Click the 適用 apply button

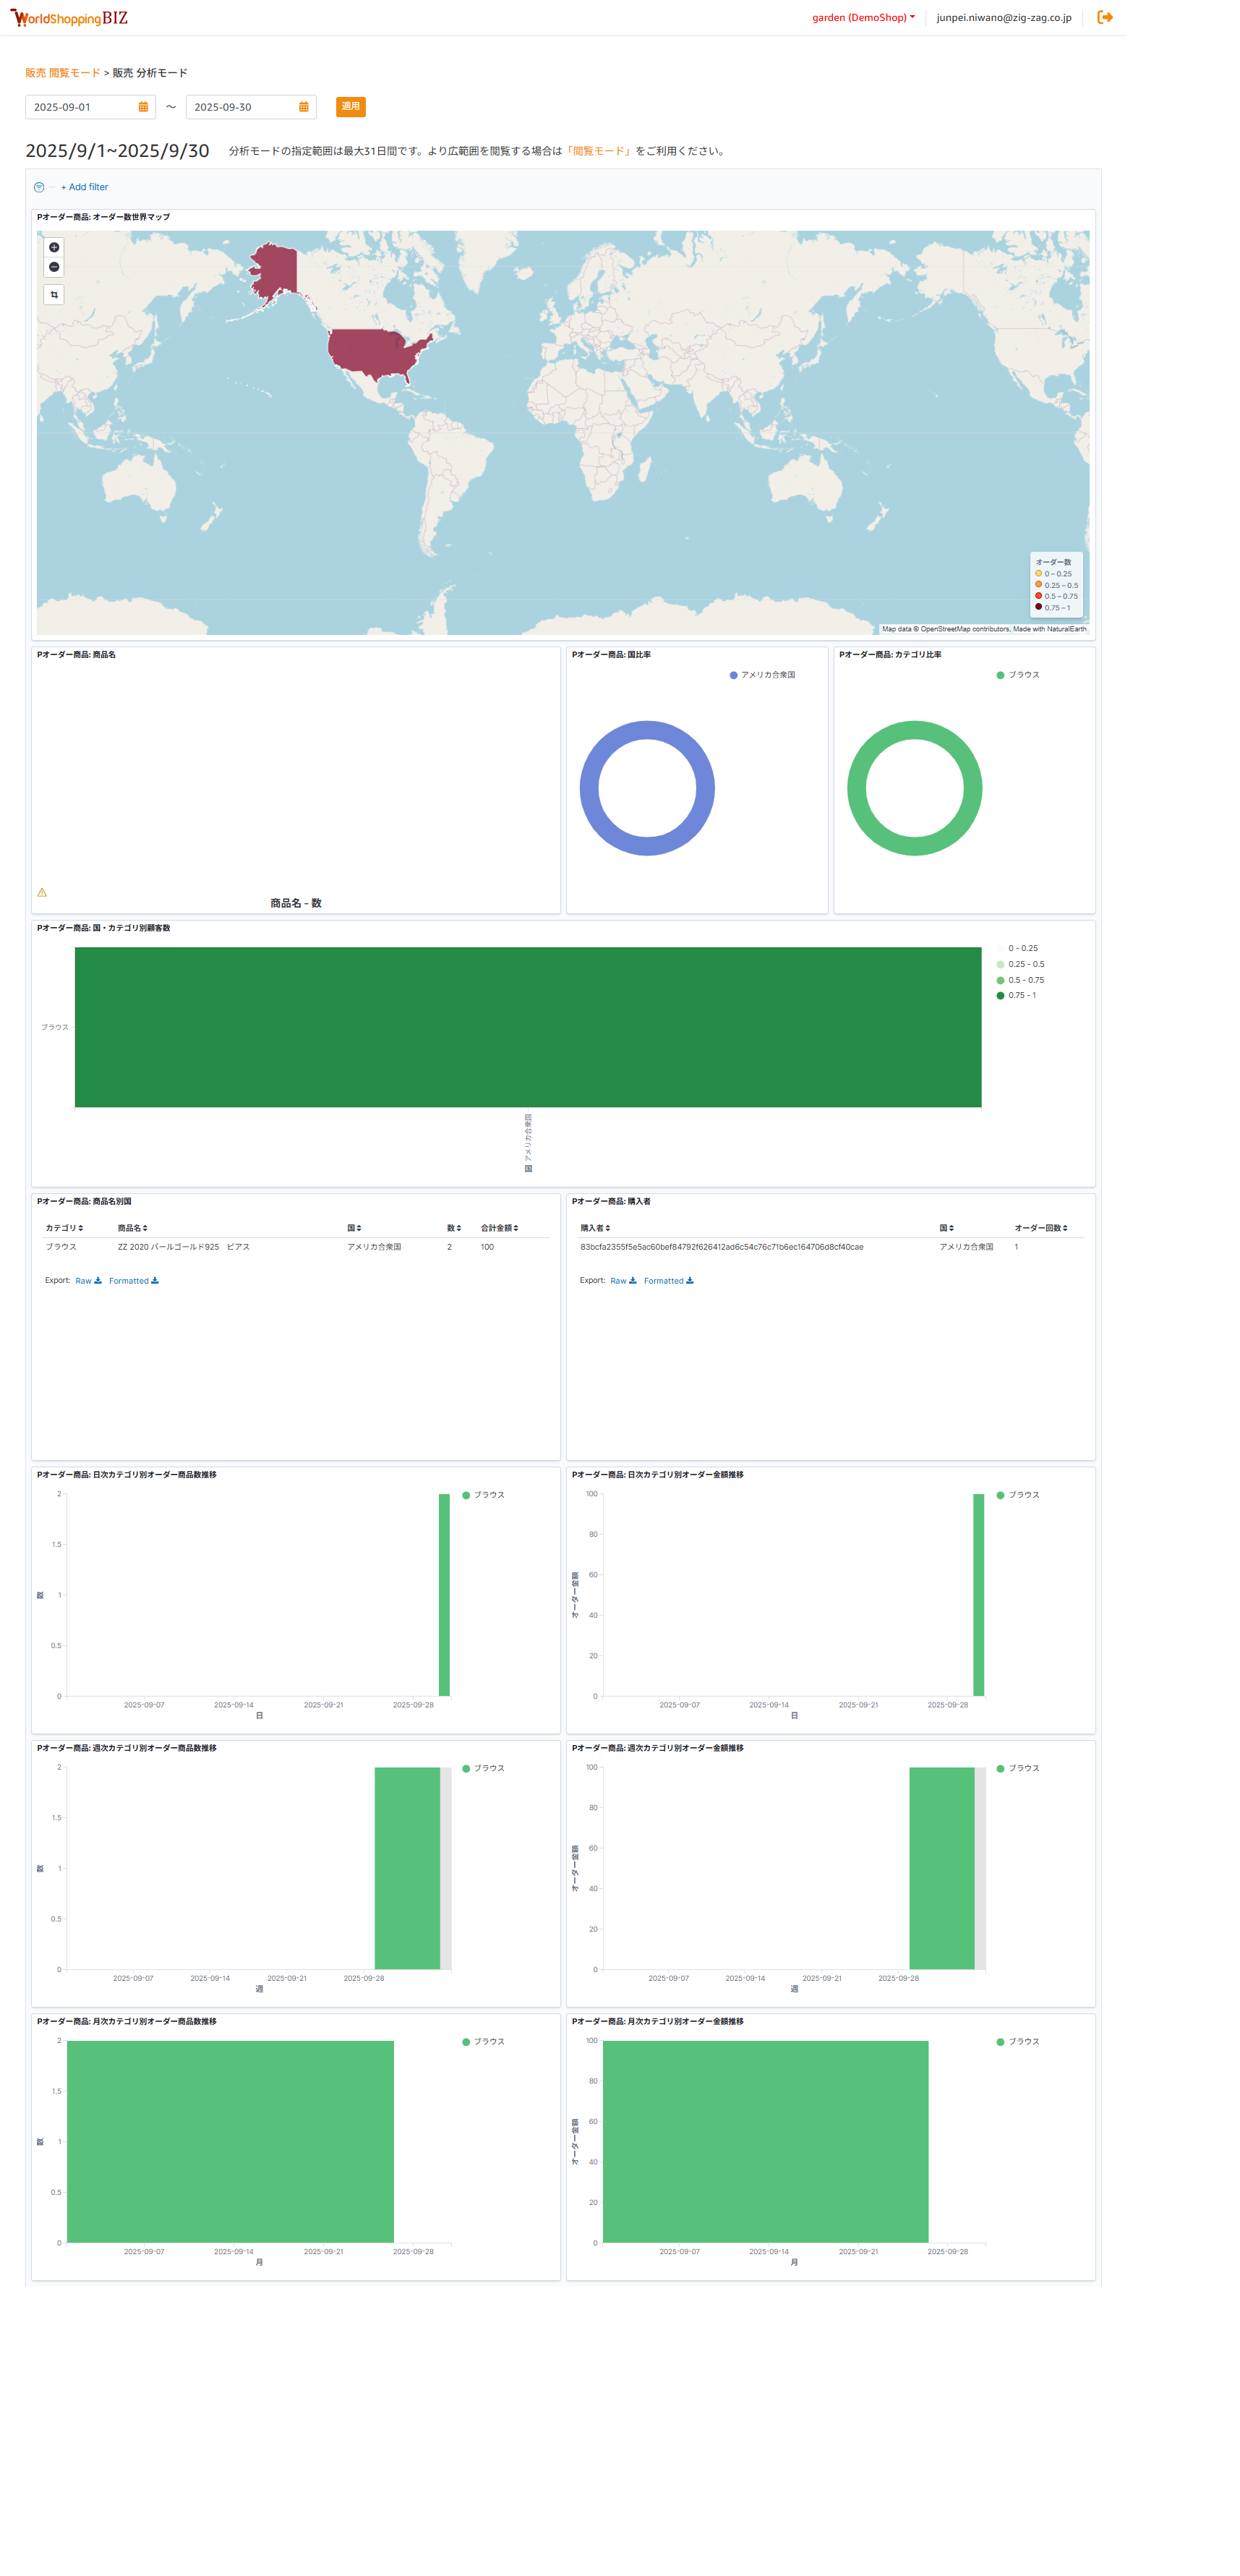coord(350,106)
